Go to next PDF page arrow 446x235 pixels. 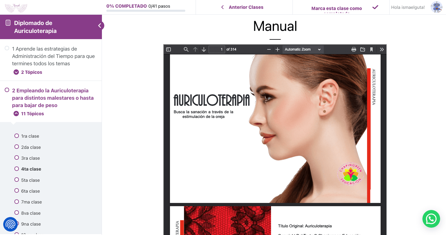pyautogui.click(x=204, y=49)
